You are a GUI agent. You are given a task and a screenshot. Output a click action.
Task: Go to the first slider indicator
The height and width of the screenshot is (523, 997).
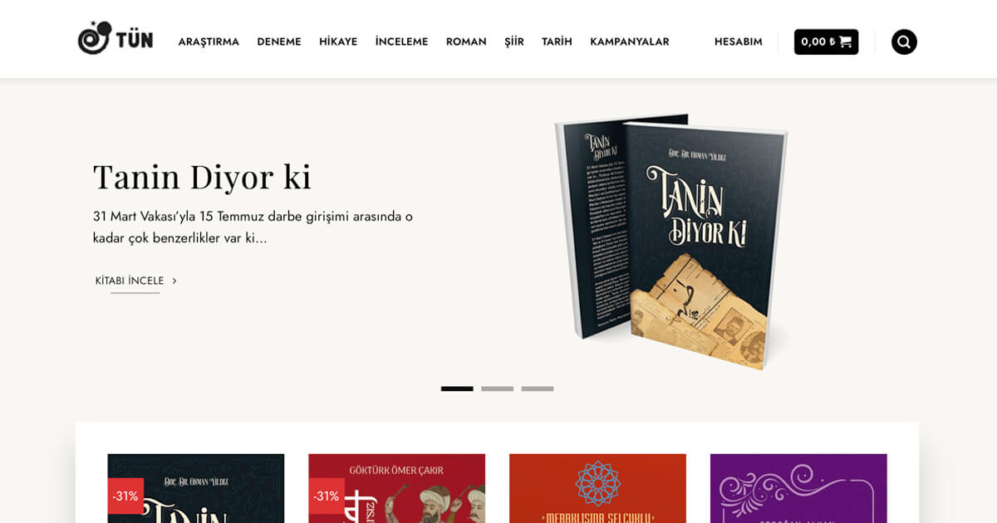tap(457, 389)
